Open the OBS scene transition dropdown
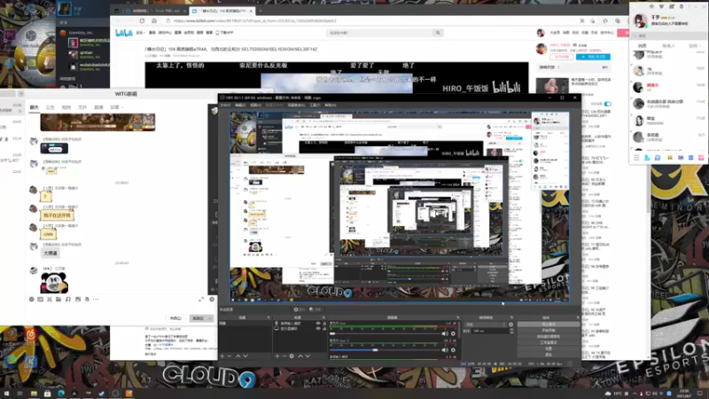This screenshot has height=399, width=709. click(486, 325)
